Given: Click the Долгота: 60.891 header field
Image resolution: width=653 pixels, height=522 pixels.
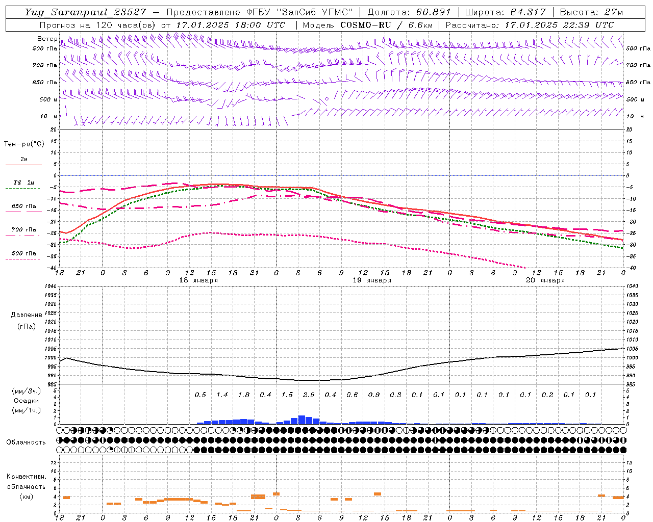Looking at the screenshot, I should [409, 12].
